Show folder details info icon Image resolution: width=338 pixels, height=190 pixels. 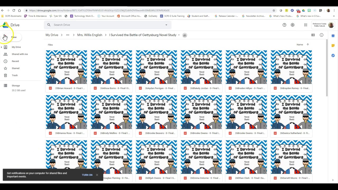[x=321, y=35]
